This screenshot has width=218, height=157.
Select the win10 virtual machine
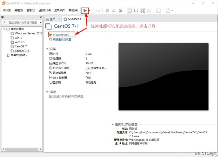tap(16, 38)
